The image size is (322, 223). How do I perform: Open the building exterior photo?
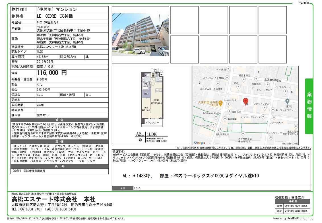141,35
